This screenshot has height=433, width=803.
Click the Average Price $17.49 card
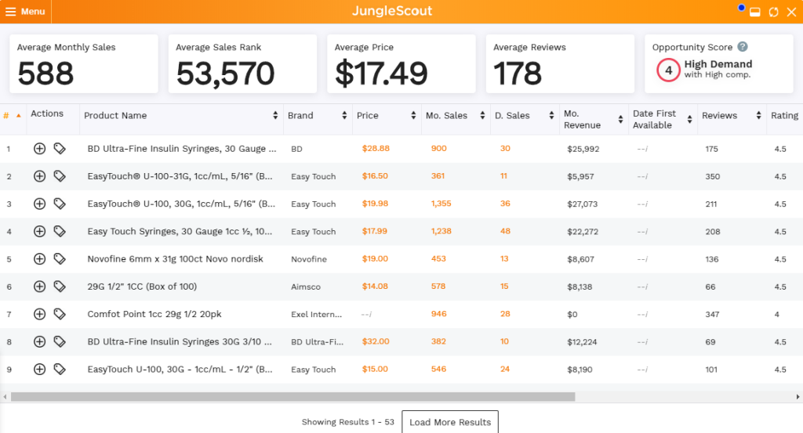(401, 64)
